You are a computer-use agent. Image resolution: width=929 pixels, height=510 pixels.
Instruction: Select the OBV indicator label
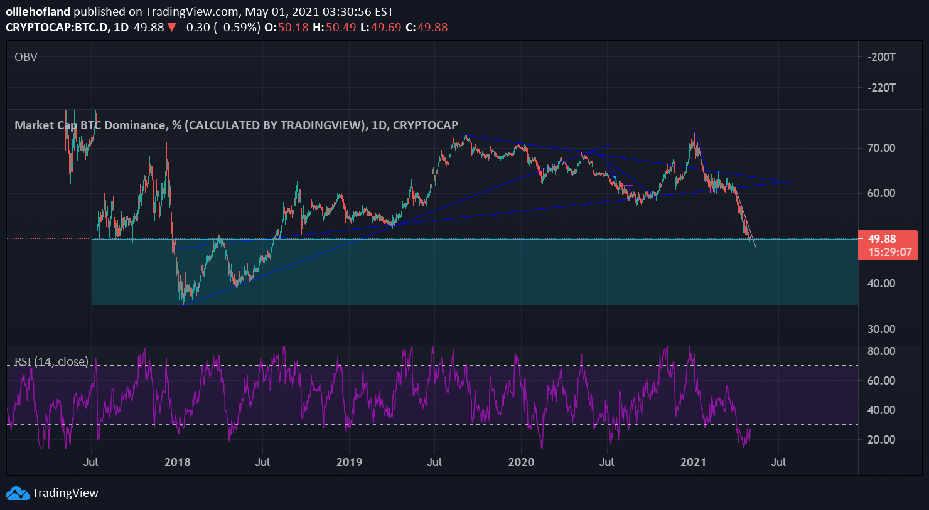(x=25, y=56)
